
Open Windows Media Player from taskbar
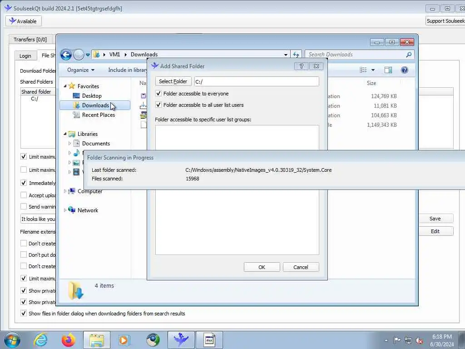[x=124, y=340]
